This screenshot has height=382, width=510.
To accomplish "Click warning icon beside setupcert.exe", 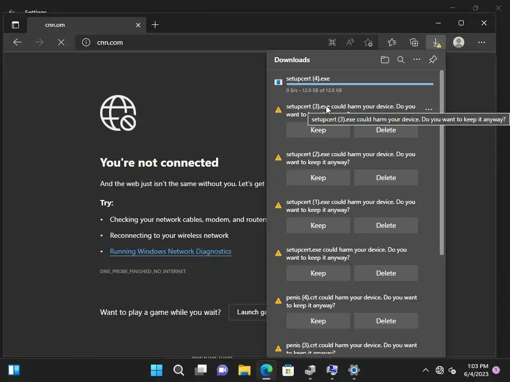I will click(x=278, y=253).
